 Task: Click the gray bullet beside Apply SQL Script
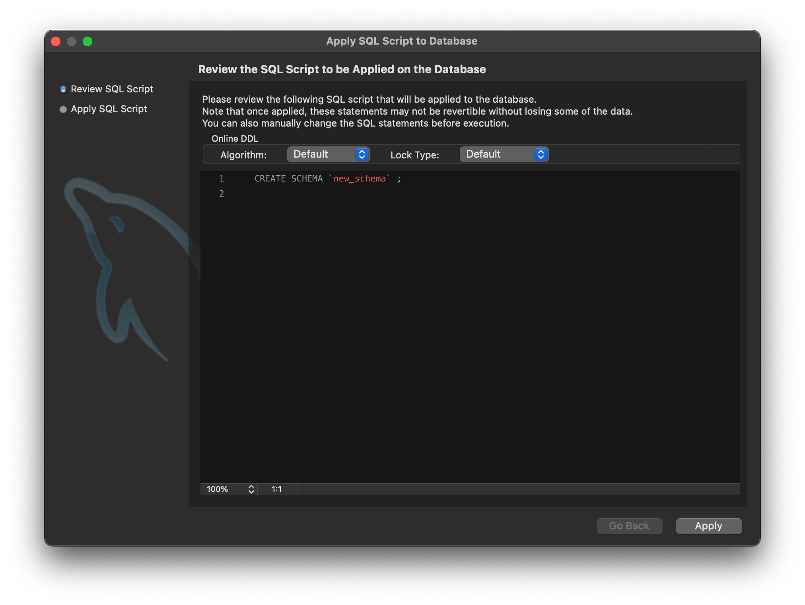pos(63,109)
